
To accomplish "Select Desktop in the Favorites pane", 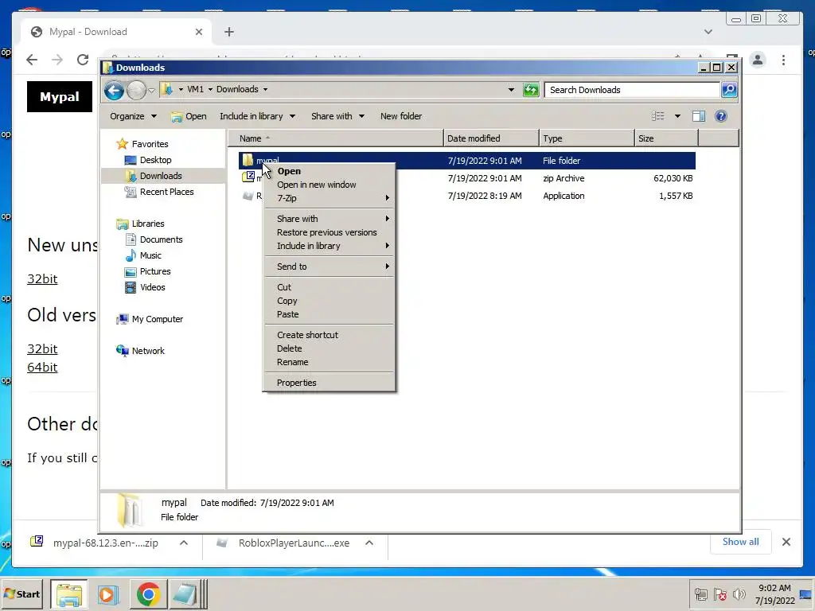I will point(155,160).
